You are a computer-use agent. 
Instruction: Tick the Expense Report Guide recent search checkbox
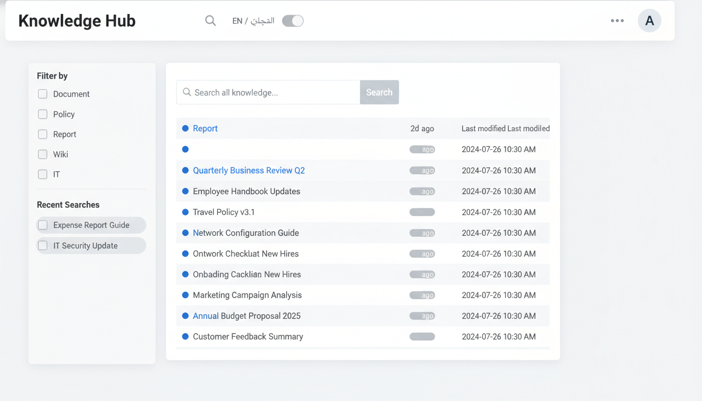coord(43,225)
